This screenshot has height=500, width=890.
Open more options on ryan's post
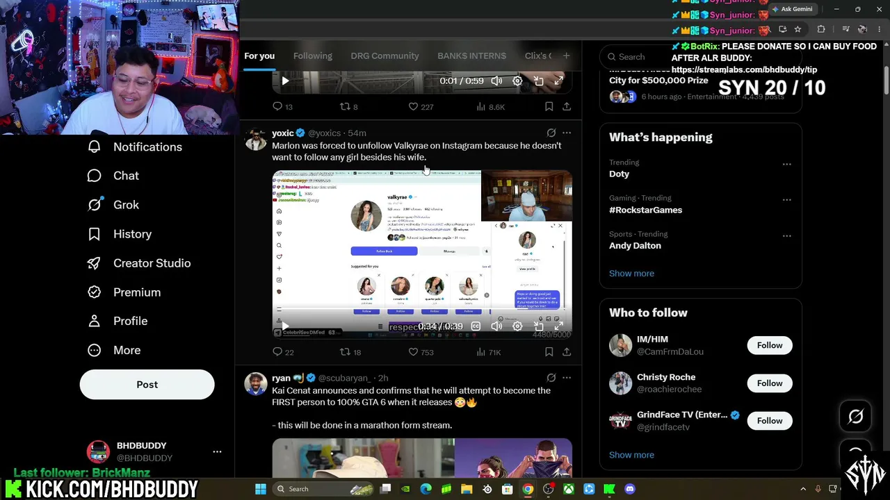click(x=567, y=378)
